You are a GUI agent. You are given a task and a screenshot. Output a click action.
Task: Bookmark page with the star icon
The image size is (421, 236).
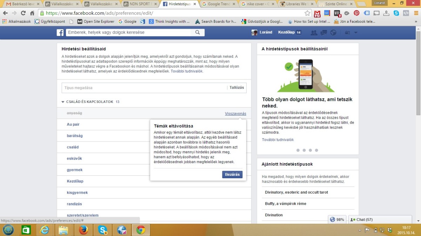coord(307,13)
